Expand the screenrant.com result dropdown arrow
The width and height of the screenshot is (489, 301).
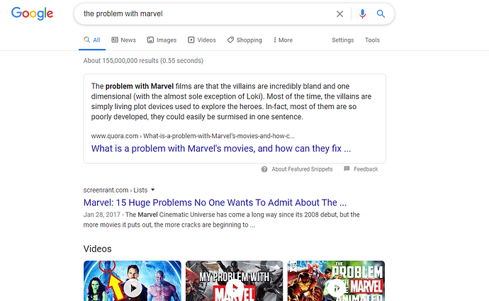click(x=153, y=190)
